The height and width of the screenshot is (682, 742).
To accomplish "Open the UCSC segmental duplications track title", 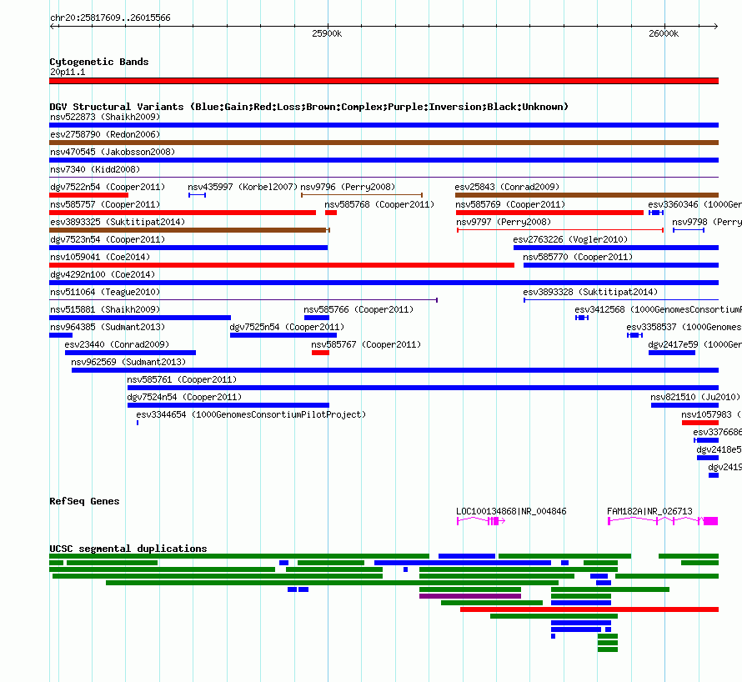I will pos(128,549).
